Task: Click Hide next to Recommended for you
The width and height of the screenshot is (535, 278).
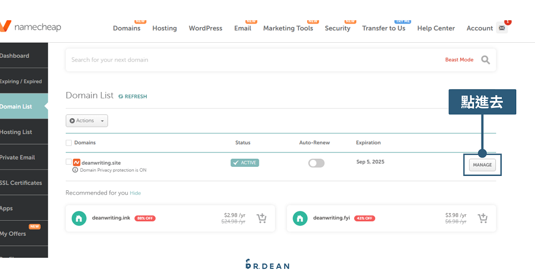Action: tap(135, 193)
